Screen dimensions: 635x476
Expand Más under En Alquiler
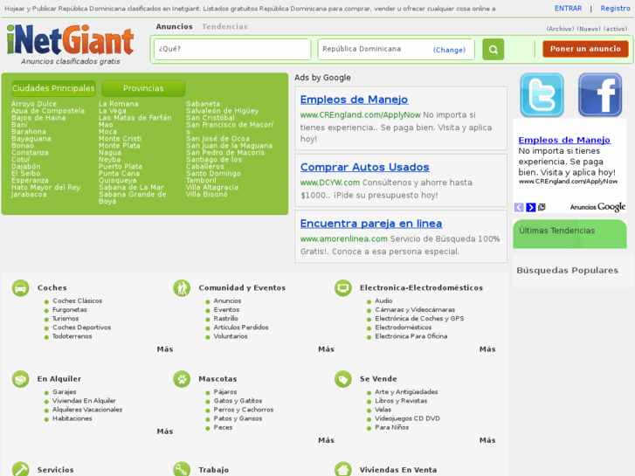point(165,431)
